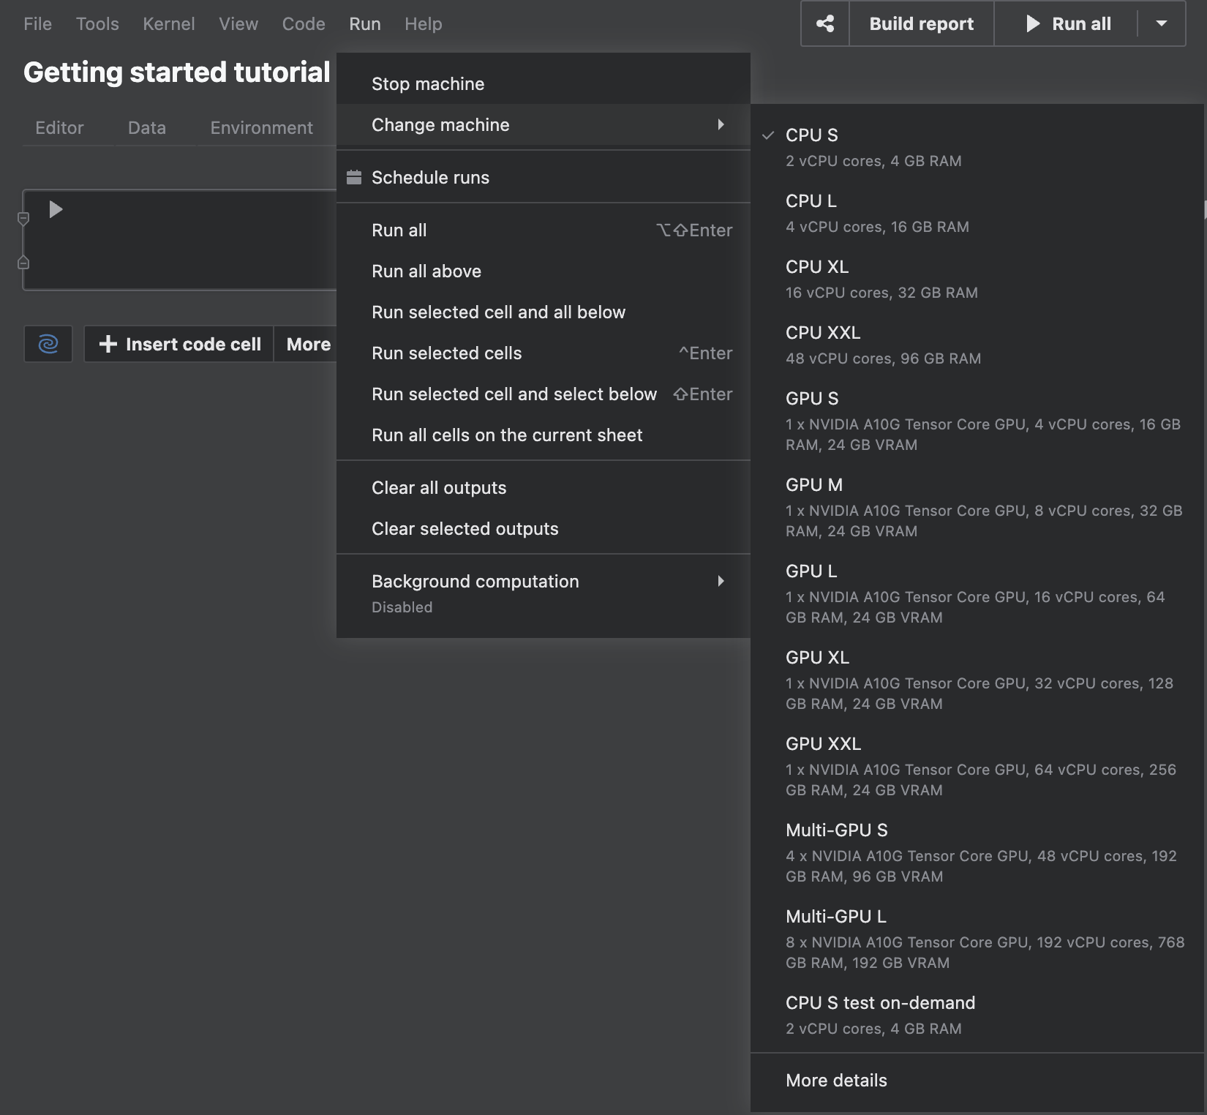The height and width of the screenshot is (1115, 1207).
Task: Select Clear all outputs
Action: click(439, 488)
